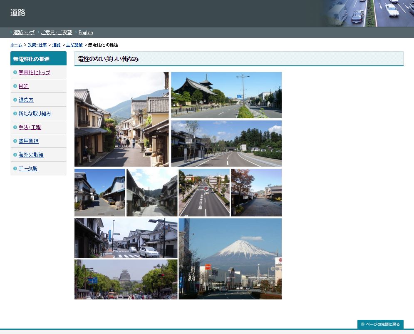Open the 手法・工程 sidebar item

coord(30,127)
